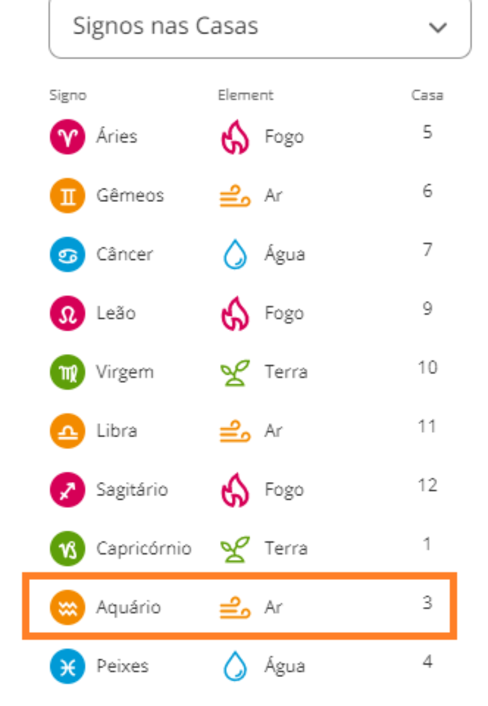
Task: Click house number 12 in Sagitário row
Action: pos(427,486)
